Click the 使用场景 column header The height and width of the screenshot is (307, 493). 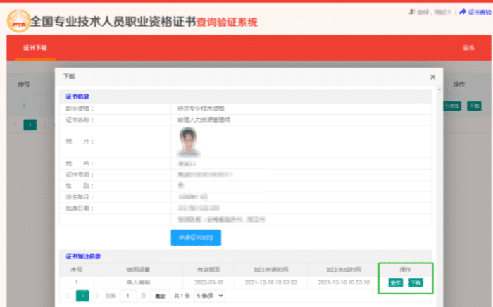(138, 270)
